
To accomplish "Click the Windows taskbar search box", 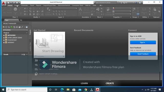I will [27, 90].
